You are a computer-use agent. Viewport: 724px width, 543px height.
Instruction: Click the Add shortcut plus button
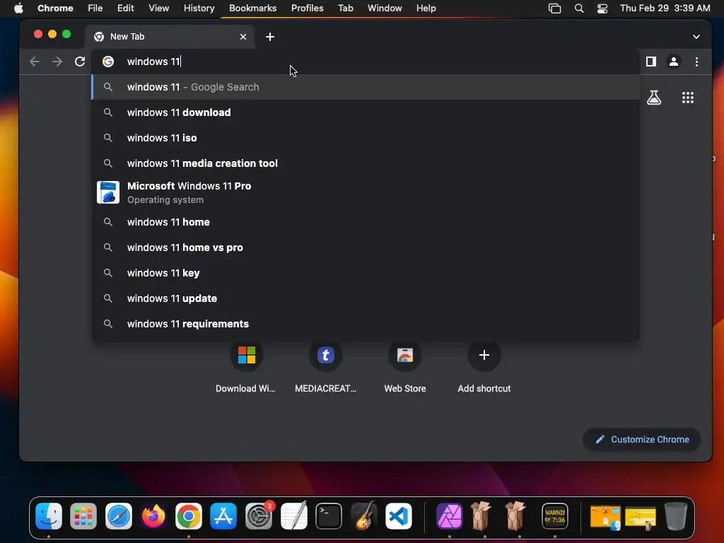484,355
